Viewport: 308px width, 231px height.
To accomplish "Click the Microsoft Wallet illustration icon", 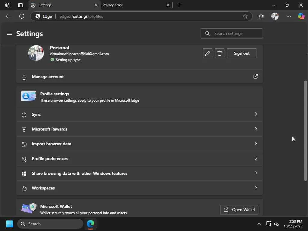I will coord(29,208).
